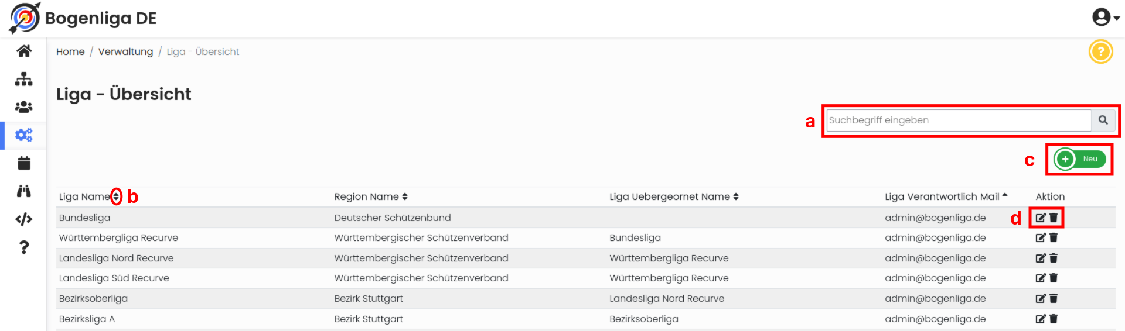Image resolution: width=1125 pixels, height=331 pixels.
Task: Edit the Bezirksliga A row
Action: click(x=1041, y=319)
